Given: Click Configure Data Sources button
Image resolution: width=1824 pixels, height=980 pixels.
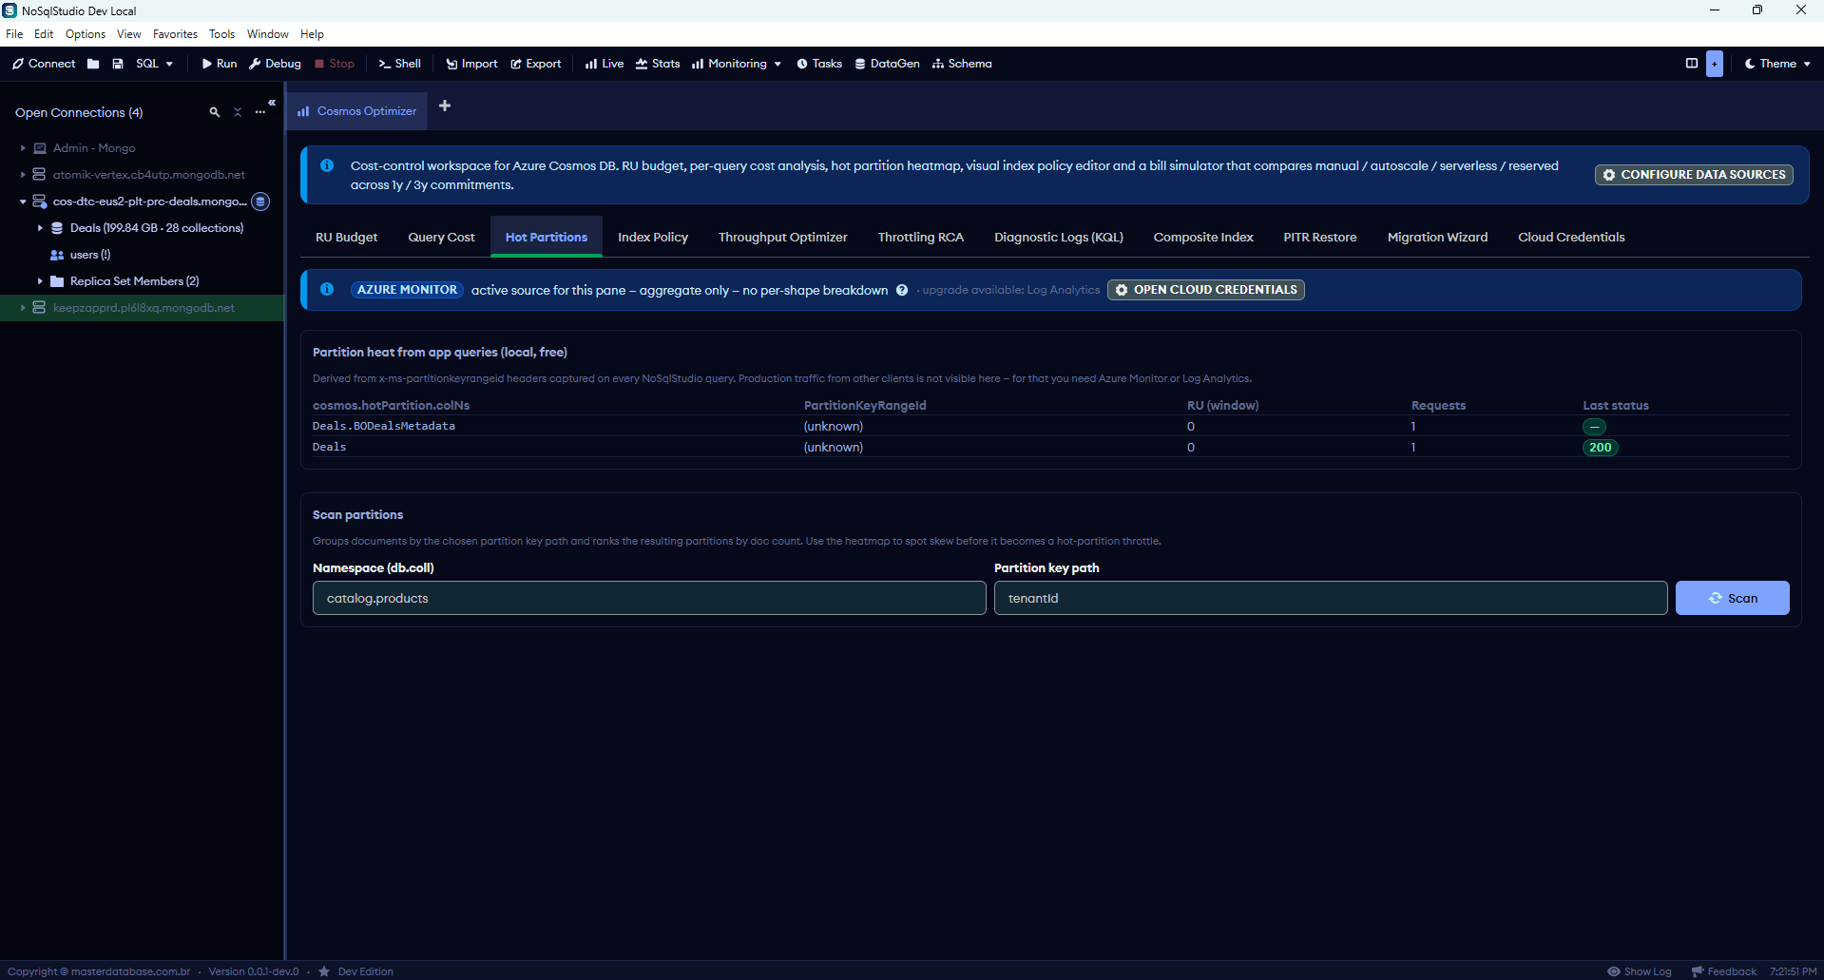Looking at the screenshot, I should click(x=1694, y=175).
